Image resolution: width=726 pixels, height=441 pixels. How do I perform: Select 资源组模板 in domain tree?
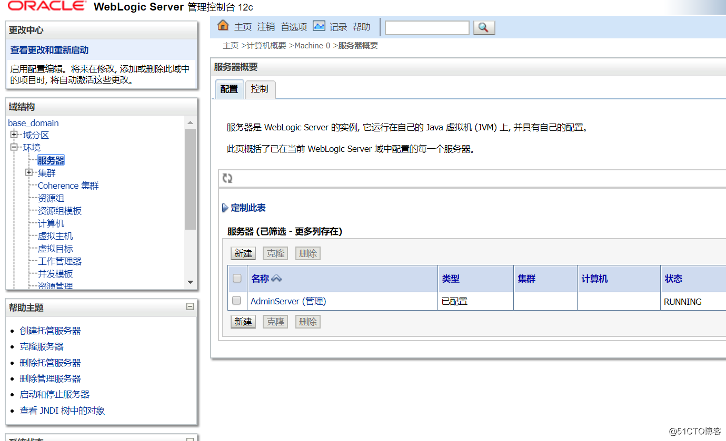(60, 211)
